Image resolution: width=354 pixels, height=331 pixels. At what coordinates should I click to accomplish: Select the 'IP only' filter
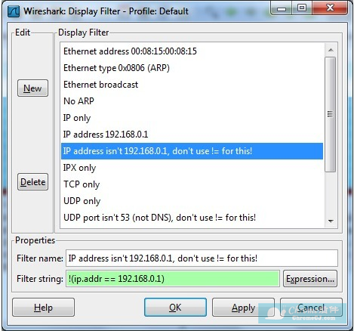click(x=192, y=118)
